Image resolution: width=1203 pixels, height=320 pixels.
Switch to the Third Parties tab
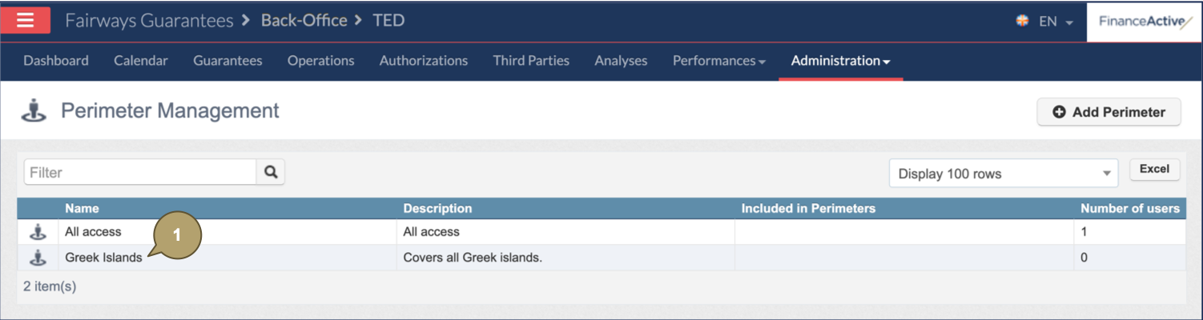point(531,61)
